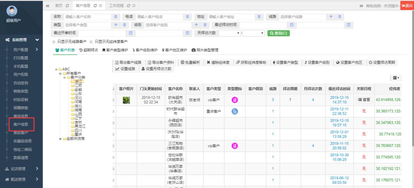Expand 用户配置 in the sidebar menu
The image size is (414, 188).
23,49
